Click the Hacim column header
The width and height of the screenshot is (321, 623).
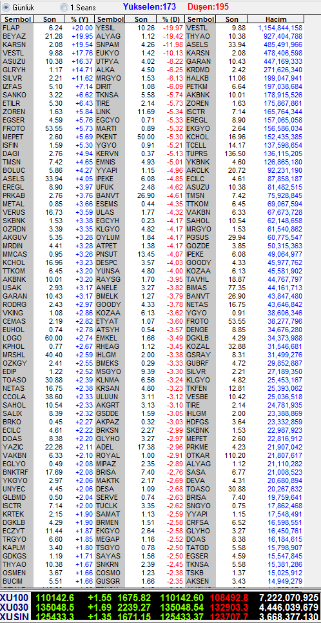point(276,19)
